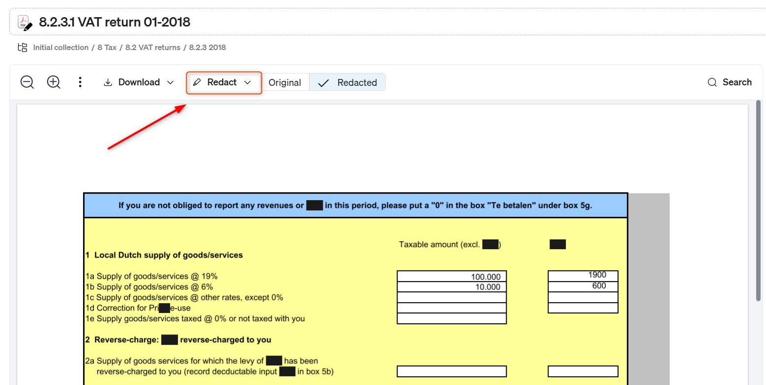This screenshot has width=766, height=385.
Task: Expand the Download dropdown chevron
Action: click(170, 82)
